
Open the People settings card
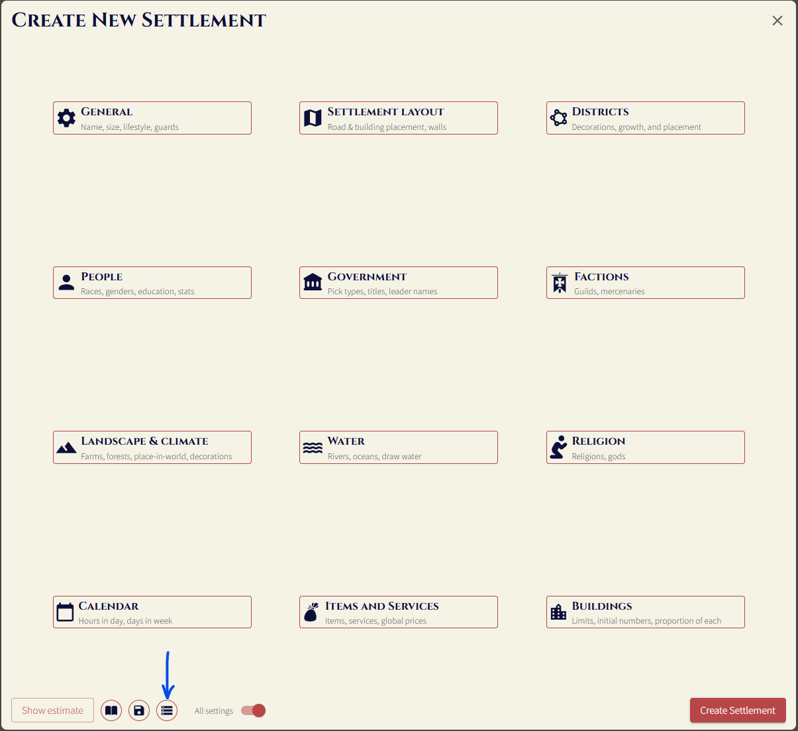click(152, 283)
